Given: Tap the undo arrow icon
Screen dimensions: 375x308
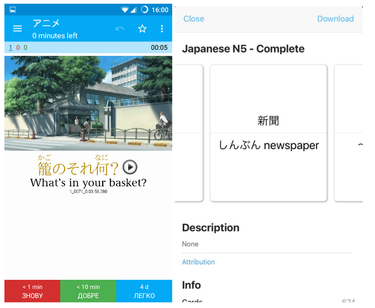Looking at the screenshot, I should tap(120, 29).
